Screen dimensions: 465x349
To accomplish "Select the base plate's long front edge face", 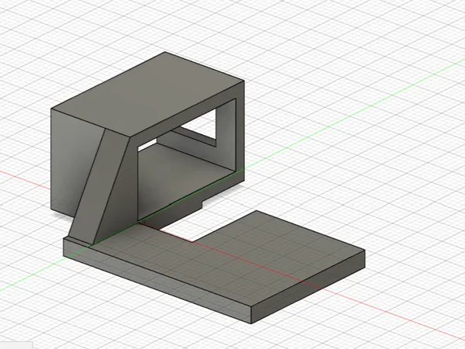I will (x=157, y=281).
